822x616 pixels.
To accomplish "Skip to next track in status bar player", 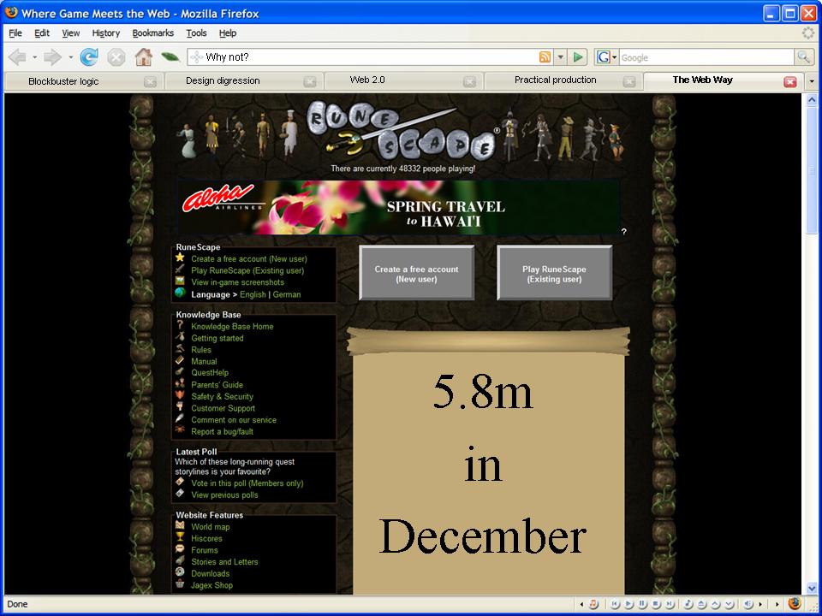I will 670,604.
